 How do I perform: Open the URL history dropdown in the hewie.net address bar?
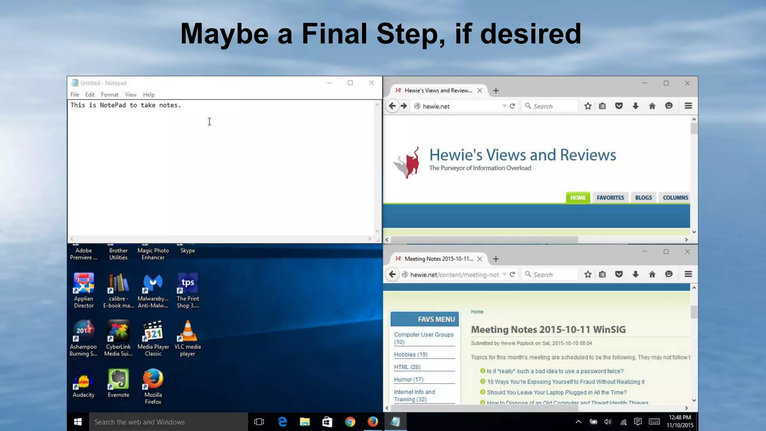point(504,106)
